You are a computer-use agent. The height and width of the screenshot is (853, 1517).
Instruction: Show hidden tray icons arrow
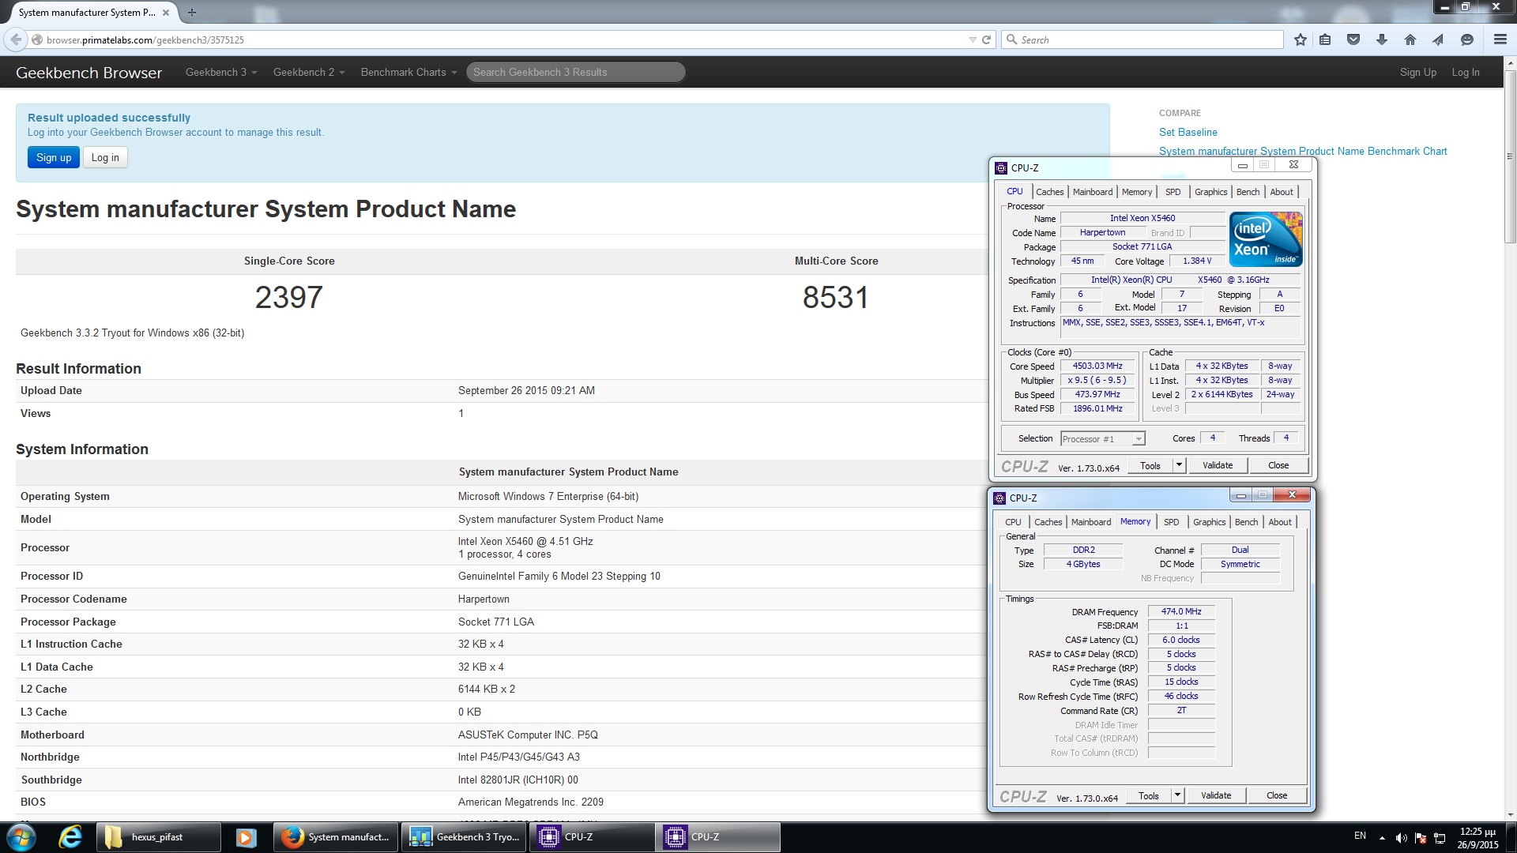[1382, 837]
